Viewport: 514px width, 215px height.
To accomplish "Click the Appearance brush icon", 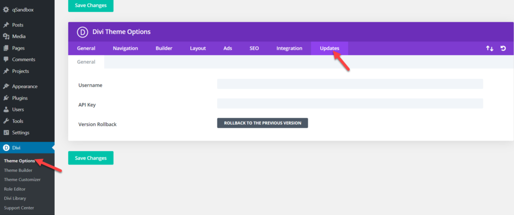I will pyautogui.click(x=6, y=86).
